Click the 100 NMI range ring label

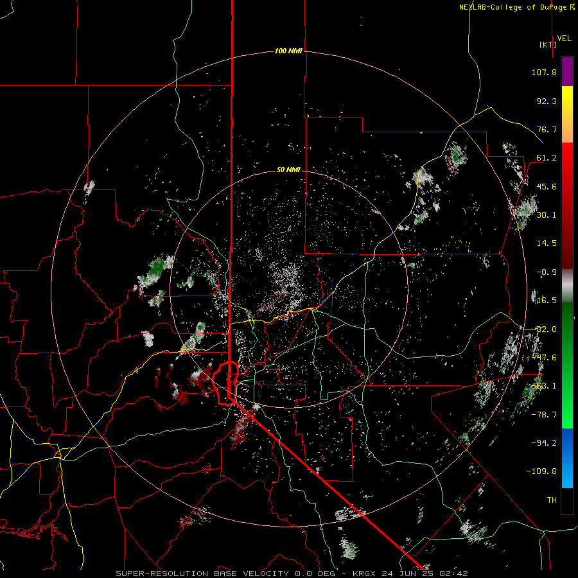[288, 51]
